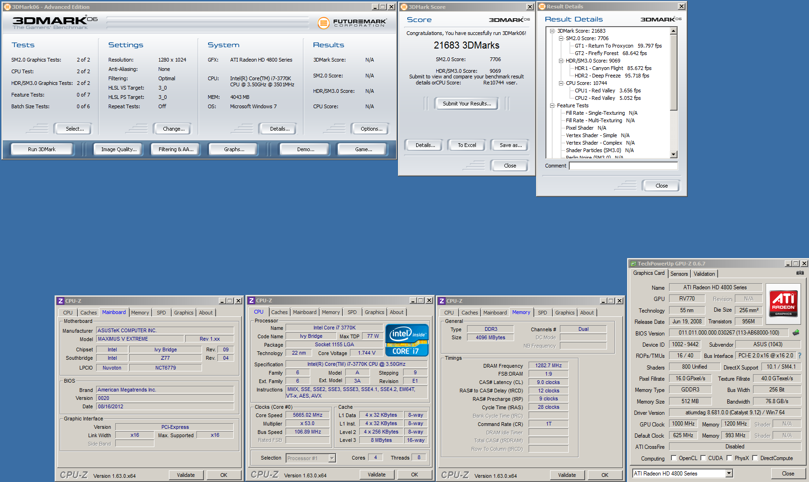Click the 3DMARK06 logo in main window
The height and width of the screenshot is (482, 809).
click(55, 22)
